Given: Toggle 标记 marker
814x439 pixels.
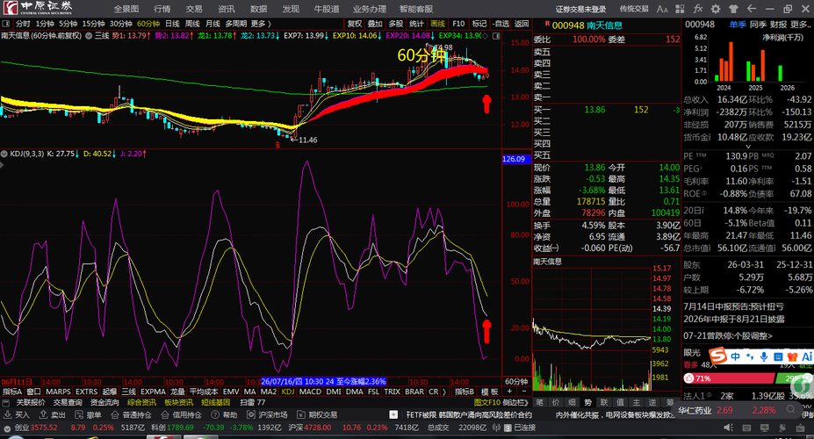Looking at the screenshot, I should [x=479, y=24].
